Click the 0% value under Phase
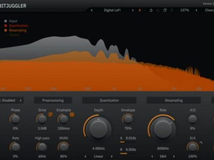Image resolution: width=214 pixels, height=160 pixels. 16,128
